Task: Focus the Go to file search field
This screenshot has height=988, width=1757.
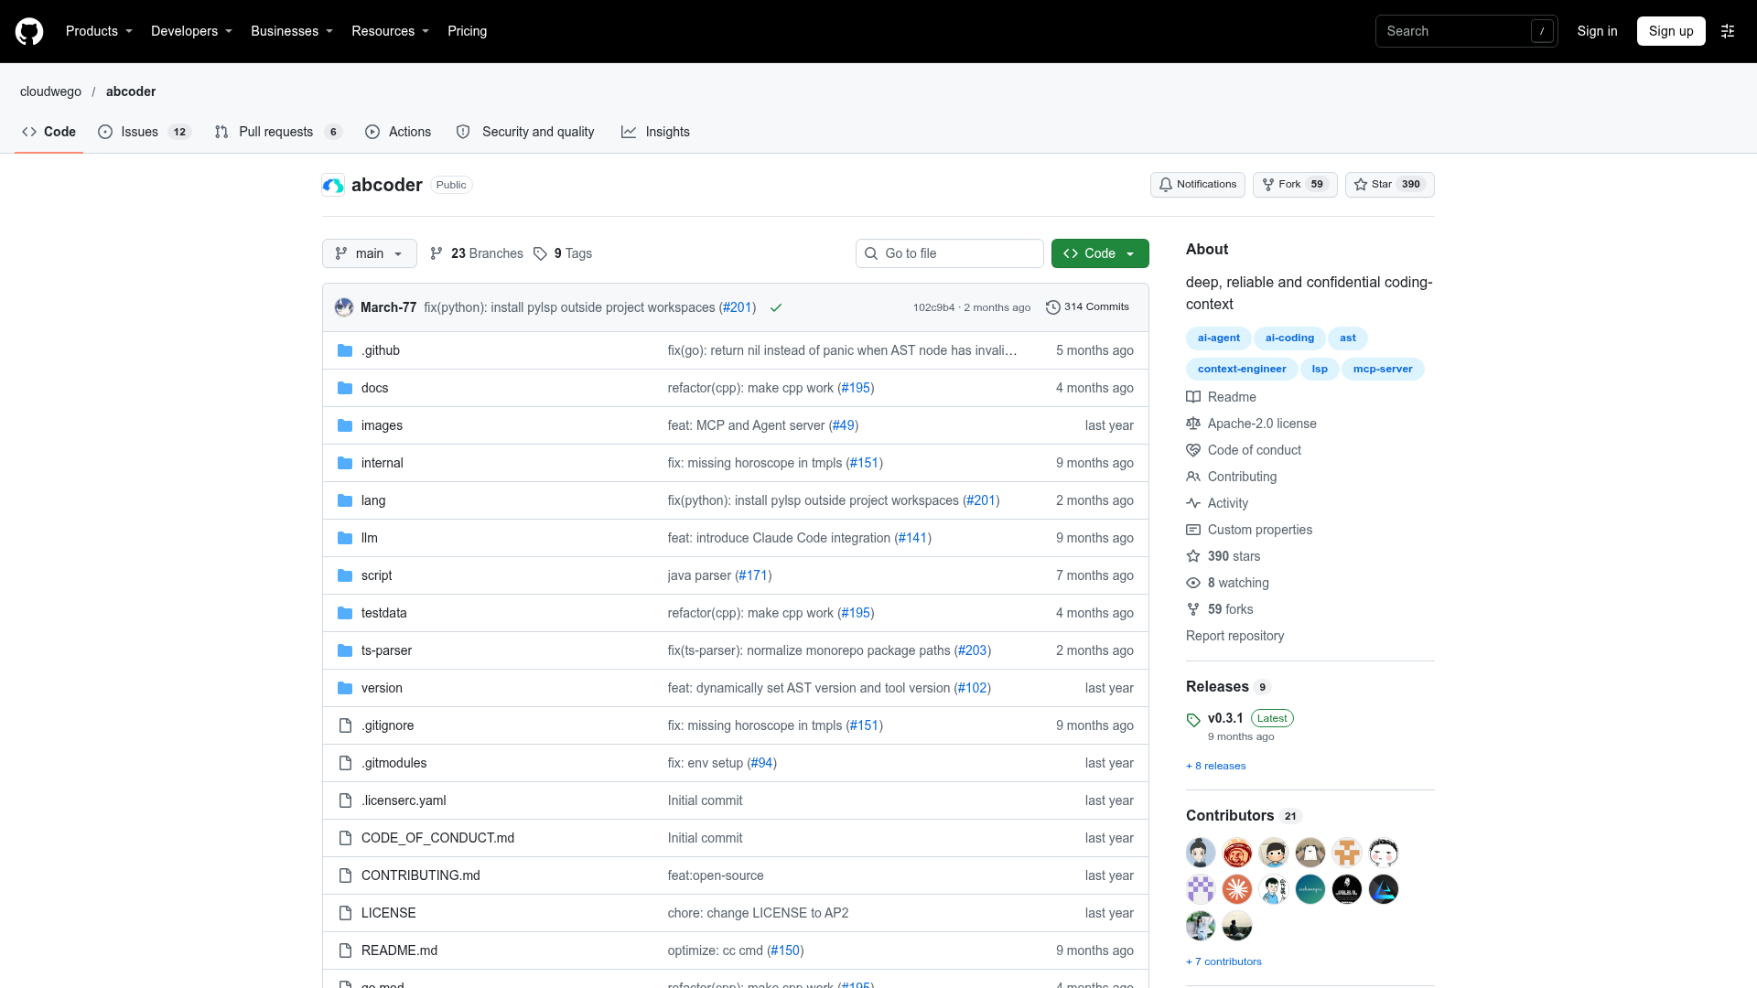Action: [x=950, y=253]
